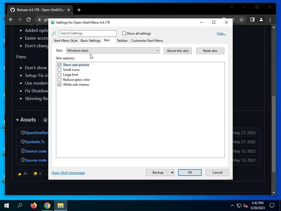Click the laugh emoji reaction
Viewport: 281px width, 211px height.
coord(37,174)
